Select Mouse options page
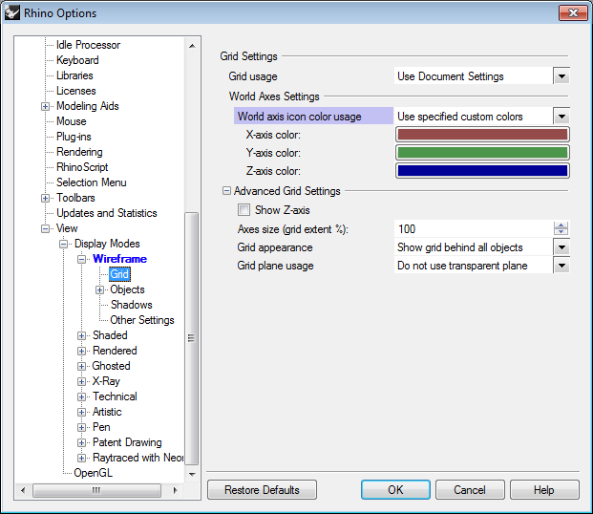 [x=71, y=121]
